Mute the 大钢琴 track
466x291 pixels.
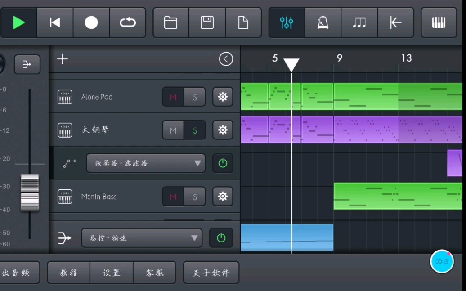tap(173, 130)
